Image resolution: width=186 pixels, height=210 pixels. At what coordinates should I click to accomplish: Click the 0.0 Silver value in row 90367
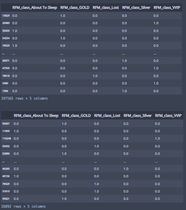pos(126,124)
